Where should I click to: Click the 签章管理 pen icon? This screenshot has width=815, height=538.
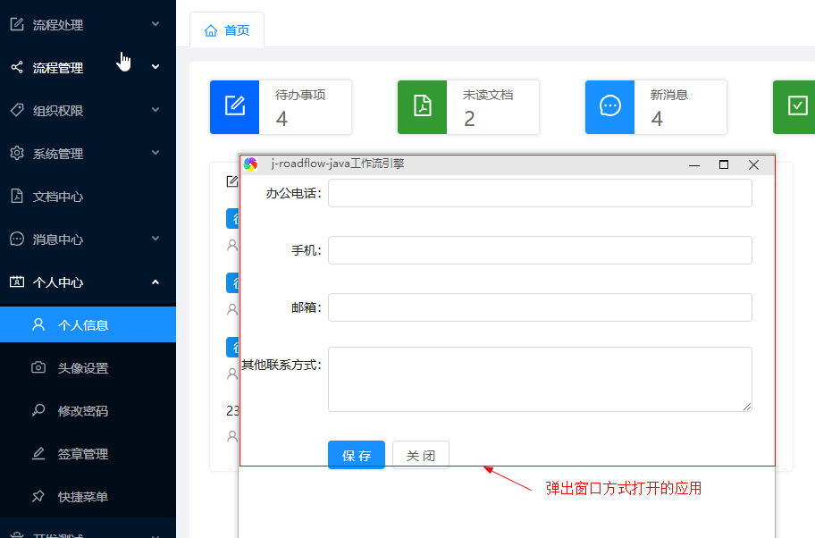click(x=38, y=454)
